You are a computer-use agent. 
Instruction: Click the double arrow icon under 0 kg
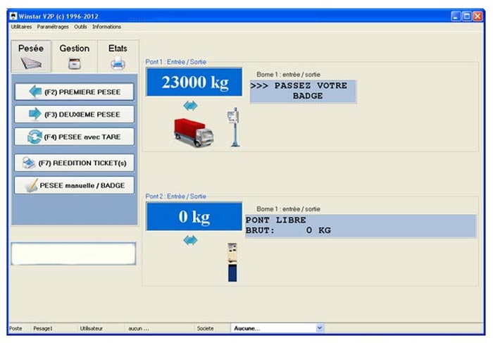click(x=191, y=240)
